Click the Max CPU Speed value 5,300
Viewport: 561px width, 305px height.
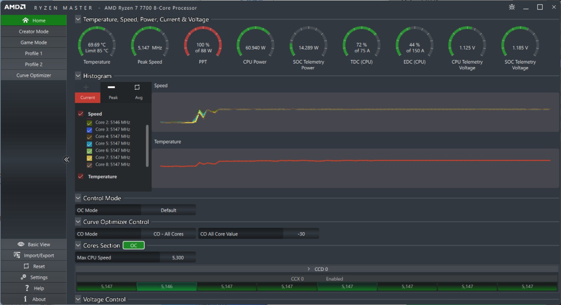point(178,257)
